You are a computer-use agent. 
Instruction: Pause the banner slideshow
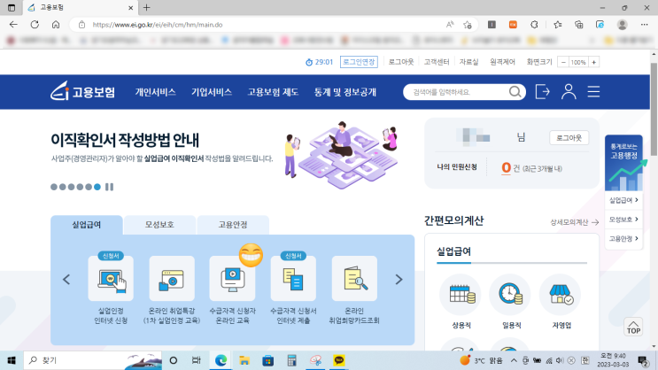[x=109, y=187]
